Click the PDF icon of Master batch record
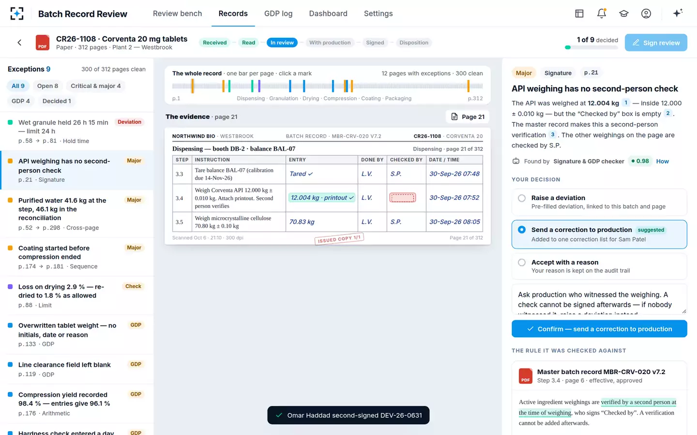Screen dimensions: 697x435 tap(526, 376)
